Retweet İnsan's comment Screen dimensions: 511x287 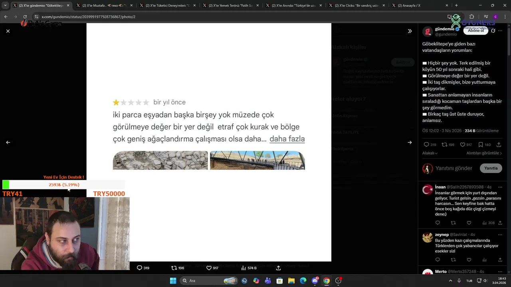tap(453, 223)
